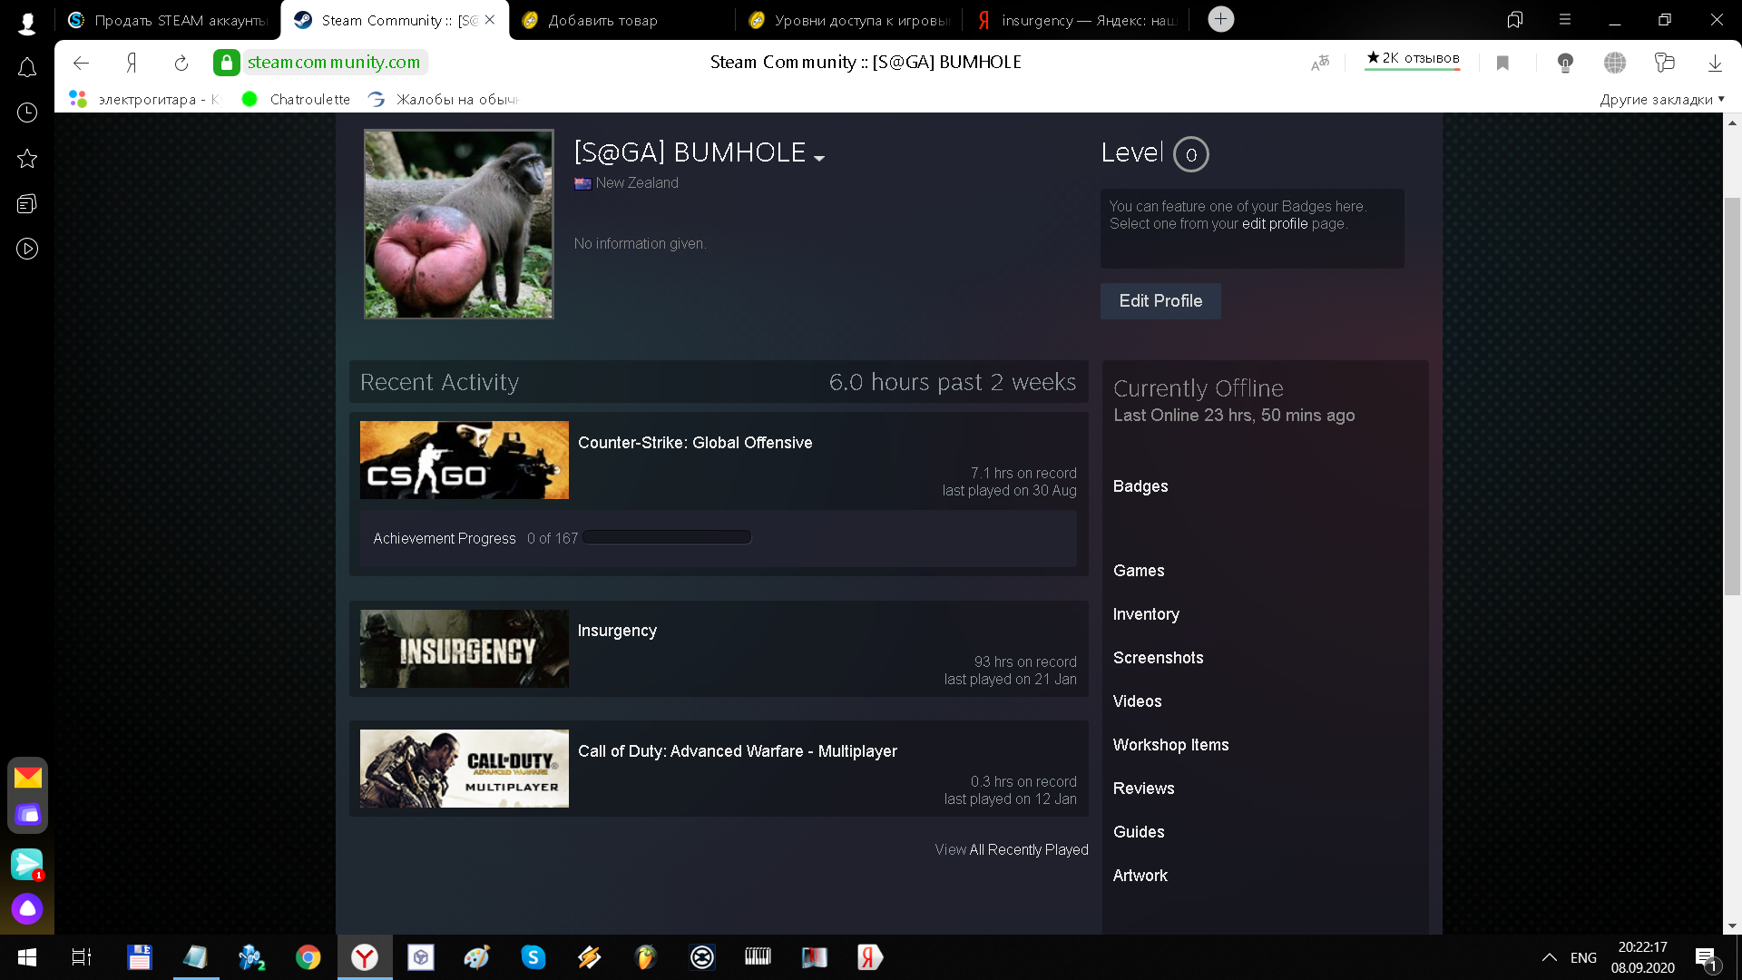Image resolution: width=1742 pixels, height=980 pixels.
Task: Open Windows action center notifications
Action: (x=1706, y=958)
